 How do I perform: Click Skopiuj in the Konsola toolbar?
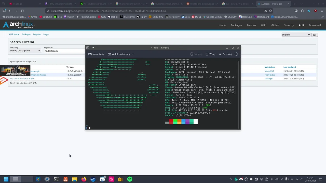click(196, 54)
